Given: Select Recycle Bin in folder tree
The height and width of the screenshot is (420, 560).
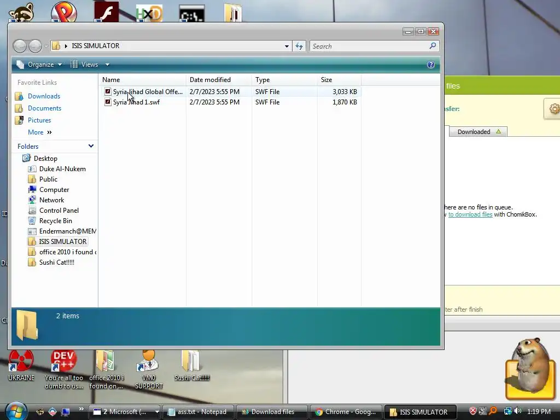Looking at the screenshot, I should [50, 221].
